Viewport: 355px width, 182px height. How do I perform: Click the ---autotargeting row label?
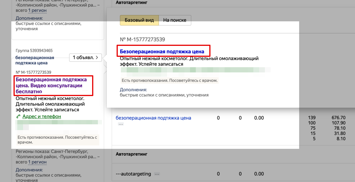point(133,174)
